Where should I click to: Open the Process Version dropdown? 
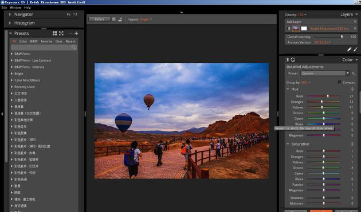pos(322,42)
